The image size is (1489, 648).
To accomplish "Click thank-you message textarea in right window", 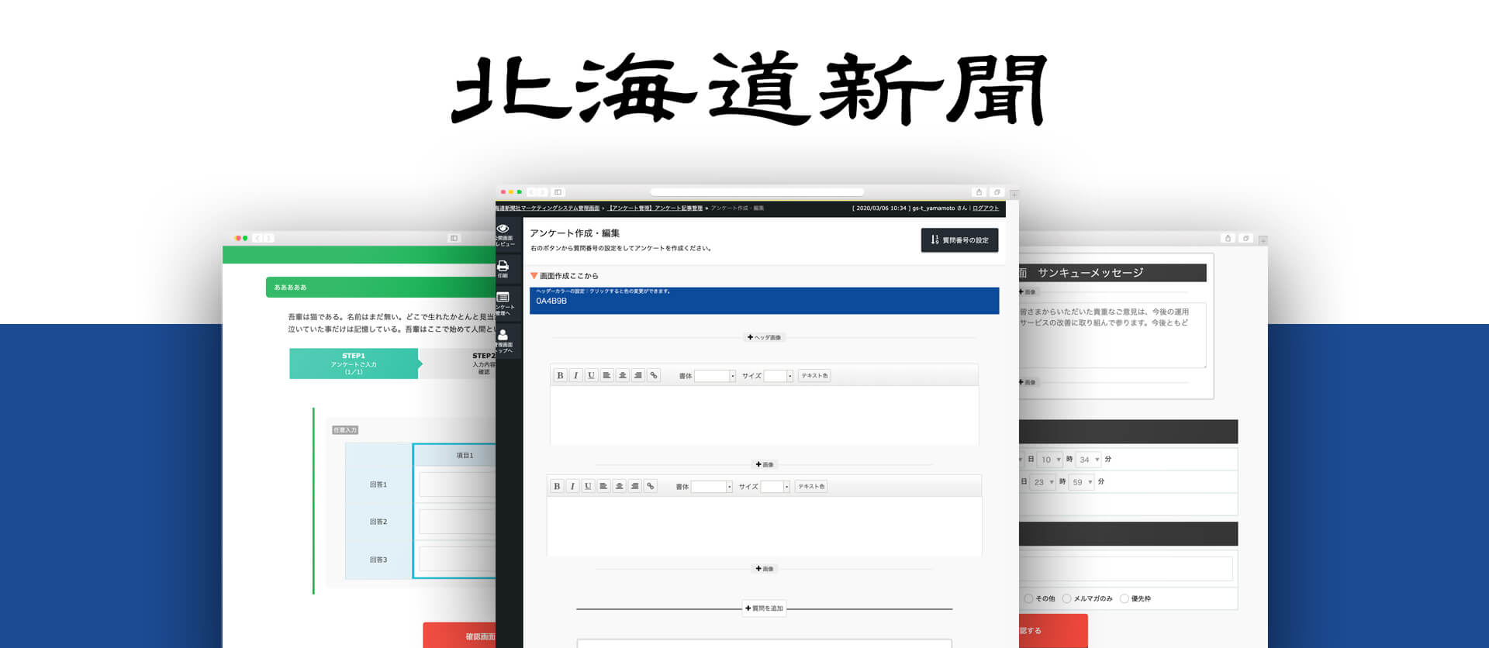I will tap(1113, 335).
